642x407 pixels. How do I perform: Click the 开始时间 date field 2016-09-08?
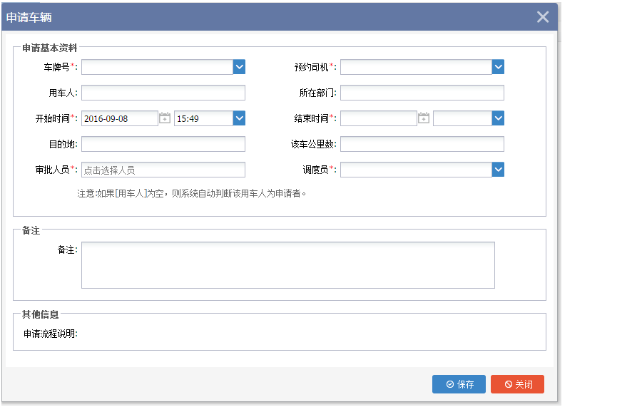pyautogui.click(x=120, y=118)
